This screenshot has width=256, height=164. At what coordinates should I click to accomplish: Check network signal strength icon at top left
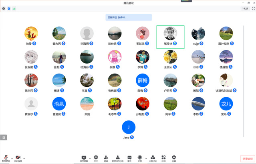tap(14, 8)
